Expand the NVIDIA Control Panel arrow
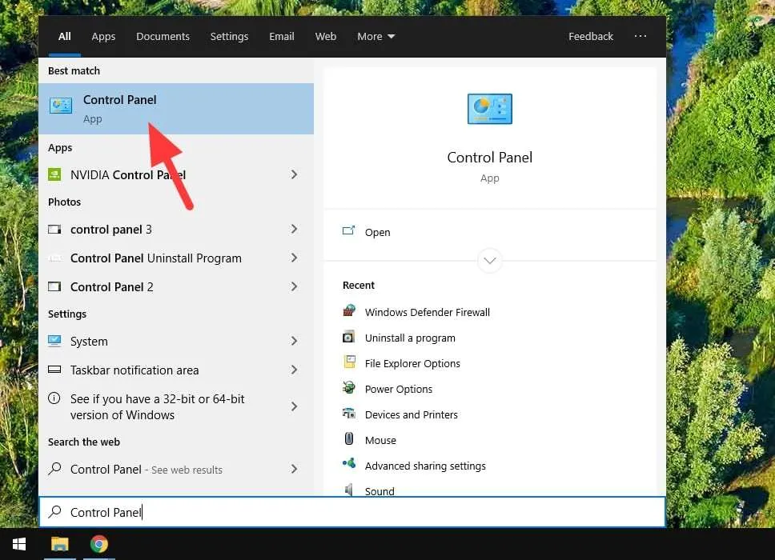 click(294, 174)
